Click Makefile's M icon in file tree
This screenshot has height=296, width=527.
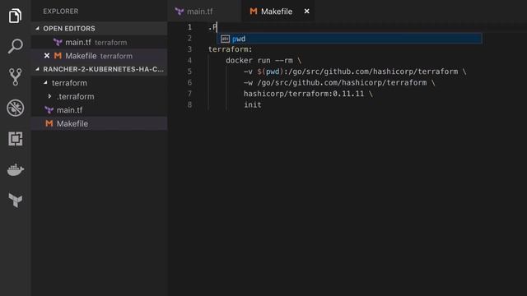pyautogui.click(x=49, y=123)
